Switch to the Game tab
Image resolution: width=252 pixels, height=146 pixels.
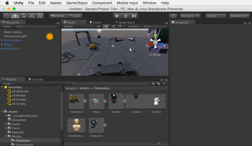tap(95, 22)
